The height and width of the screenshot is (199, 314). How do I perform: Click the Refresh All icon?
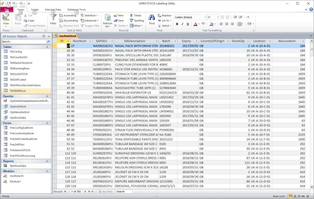[x=108, y=18]
